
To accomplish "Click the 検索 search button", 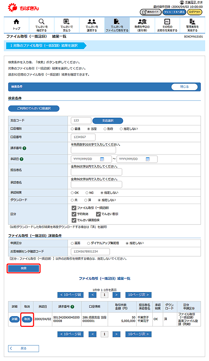I will (x=24, y=268).
